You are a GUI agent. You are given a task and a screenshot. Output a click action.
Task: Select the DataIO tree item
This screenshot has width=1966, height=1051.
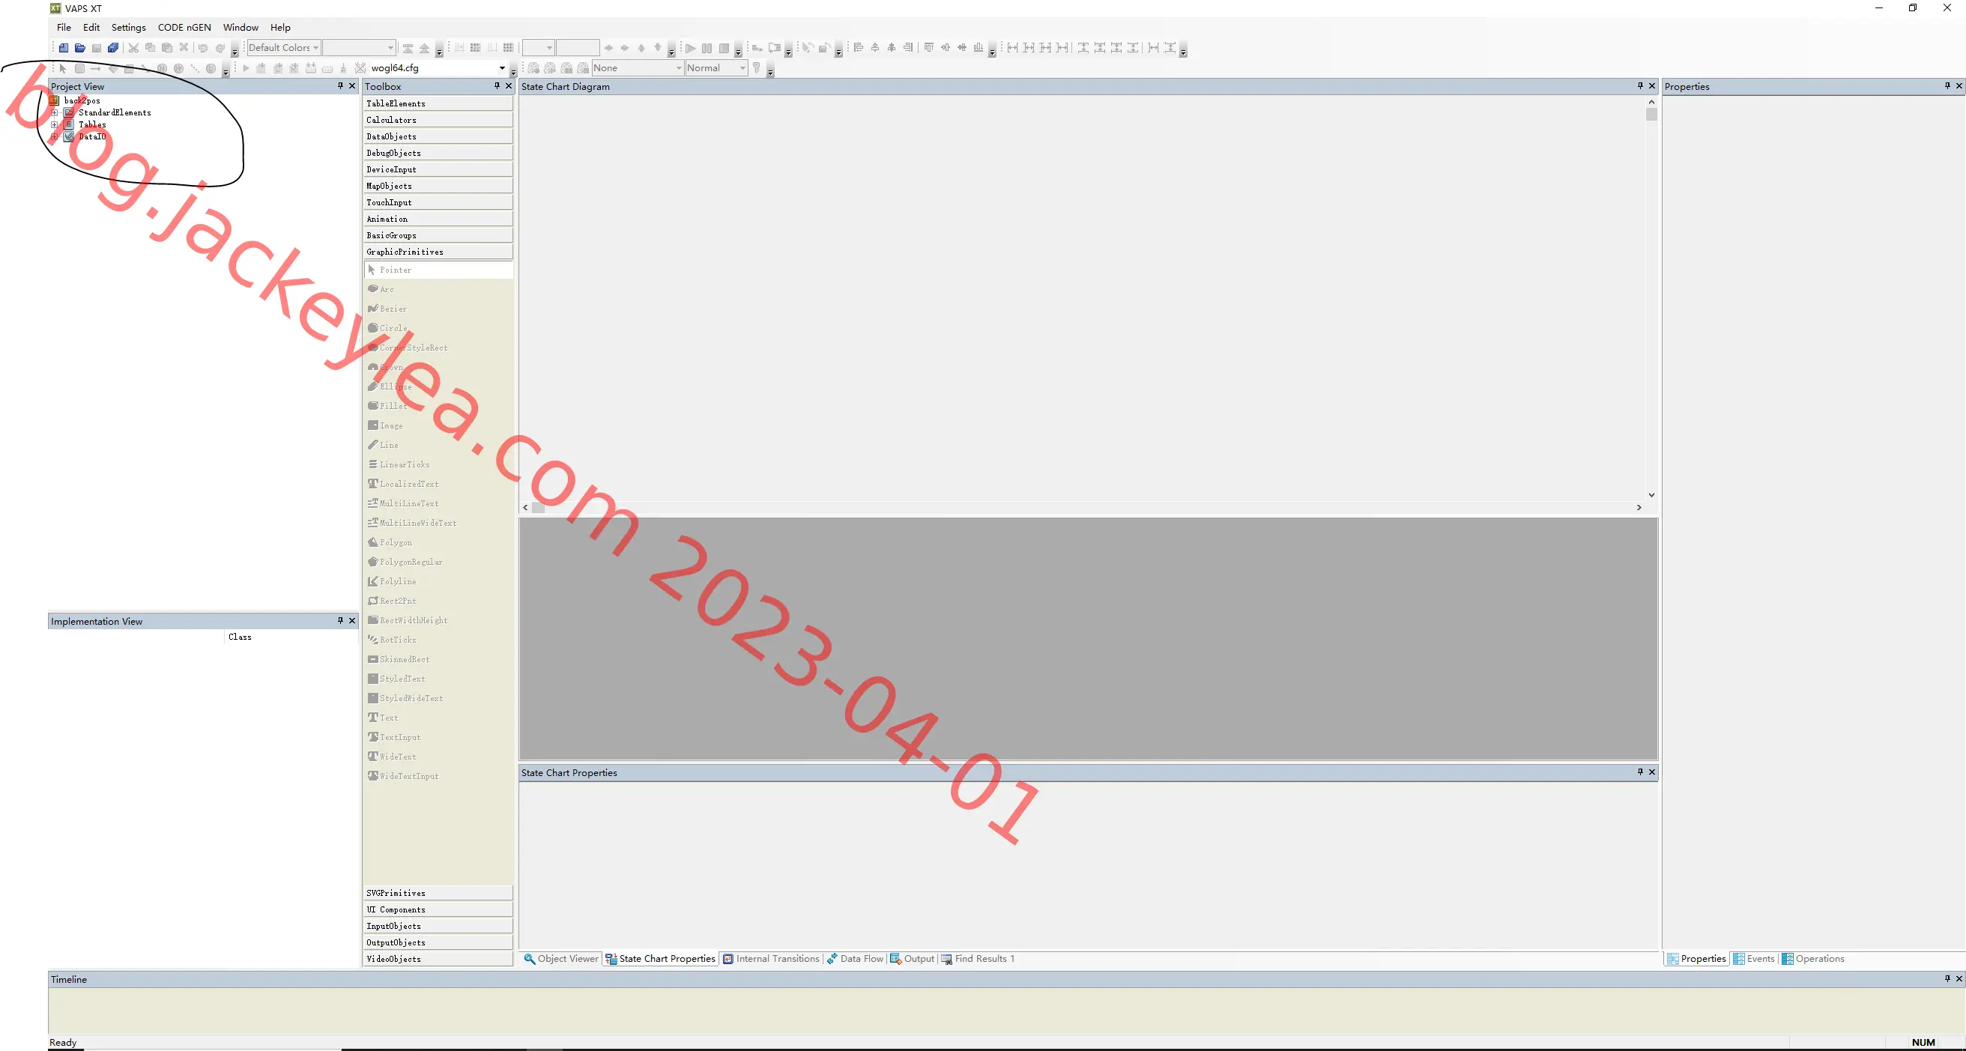tap(92, 136)
